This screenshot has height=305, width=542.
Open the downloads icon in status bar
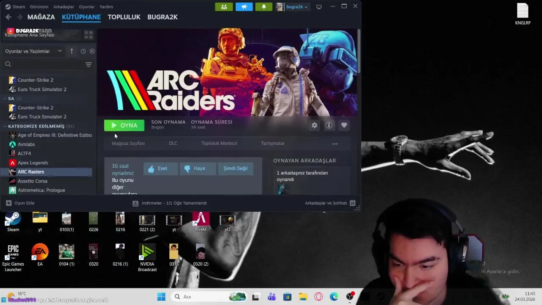[x=135, y=203]
